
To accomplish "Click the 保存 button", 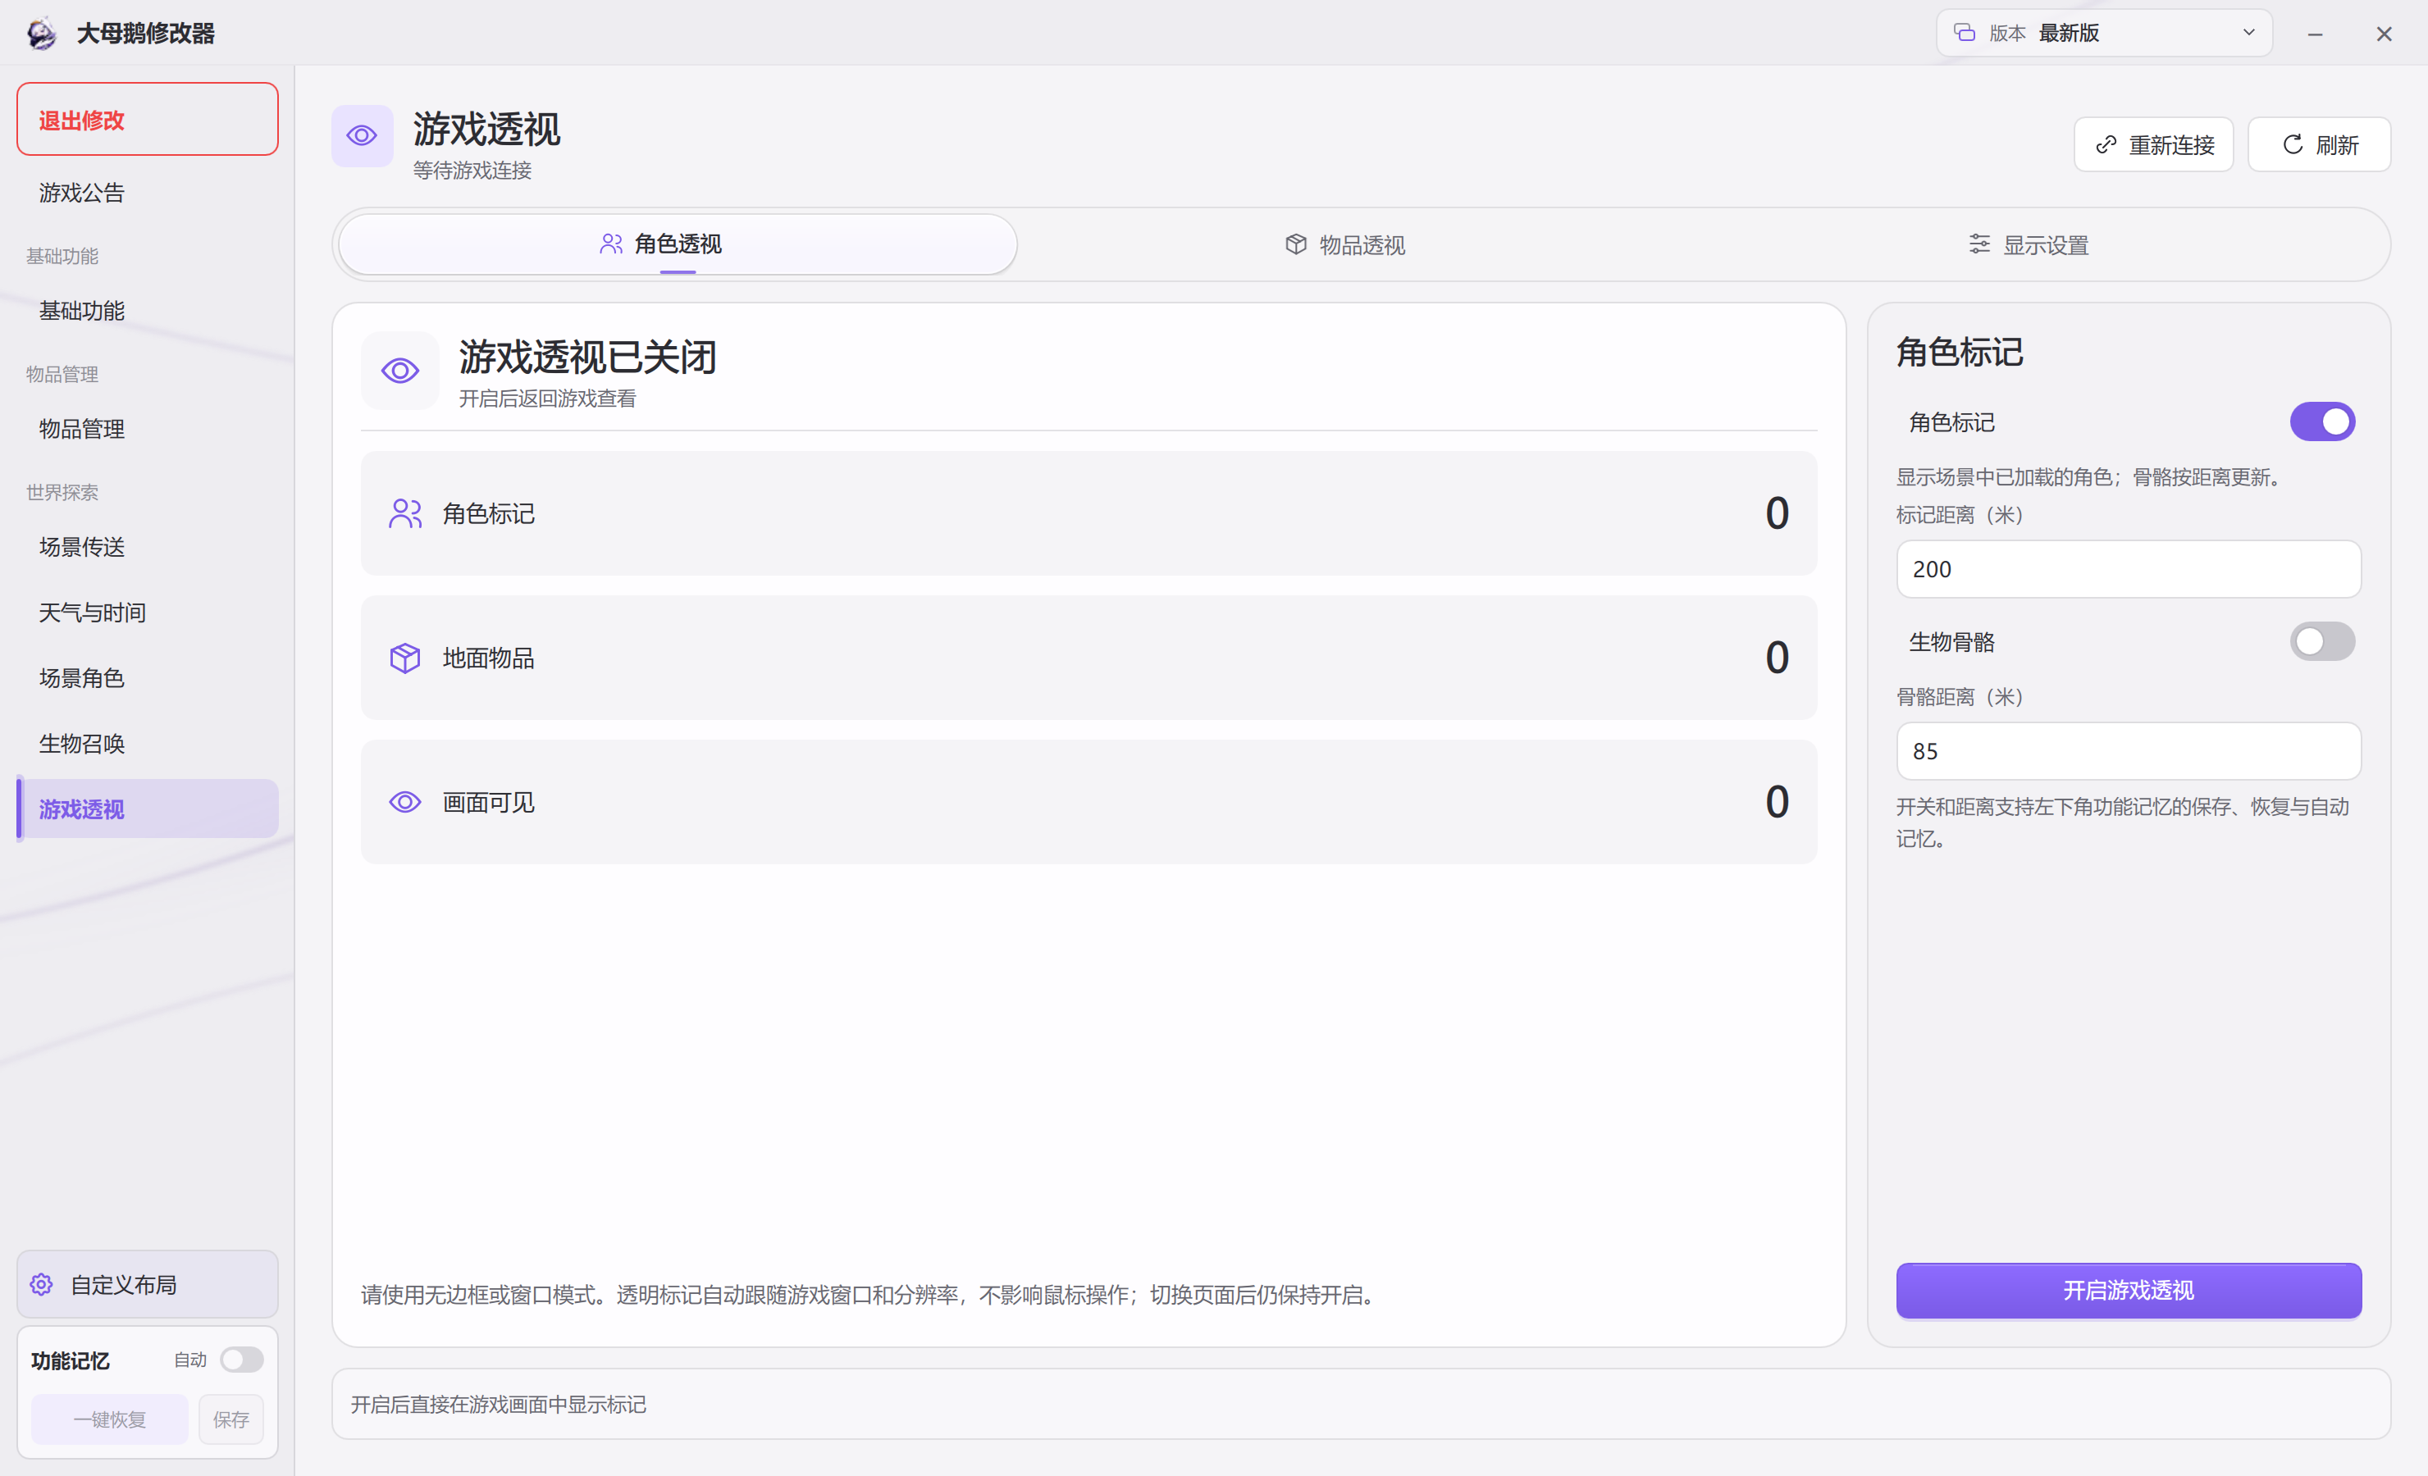I will click(x=230, y=1420).
